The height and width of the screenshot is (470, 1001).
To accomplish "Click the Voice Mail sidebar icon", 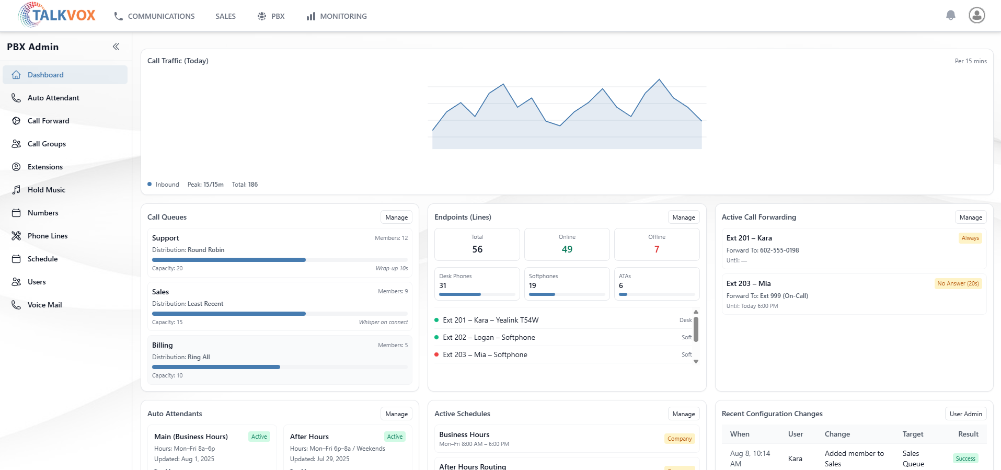I will 16,305.
